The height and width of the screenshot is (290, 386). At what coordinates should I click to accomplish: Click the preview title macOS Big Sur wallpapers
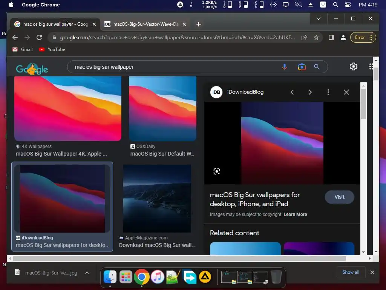255,199
